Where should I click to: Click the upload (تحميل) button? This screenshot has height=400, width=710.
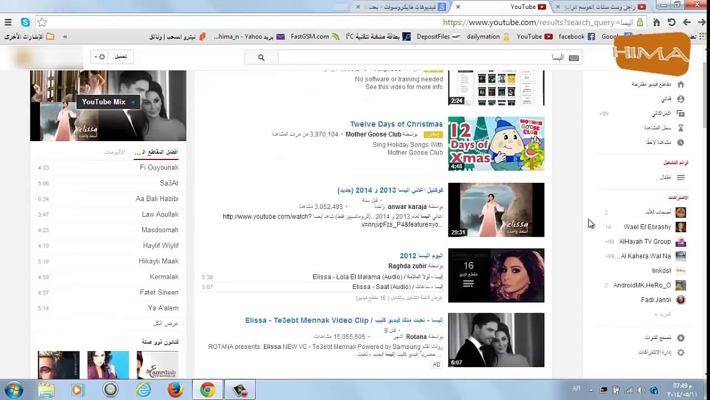(121, 57)
